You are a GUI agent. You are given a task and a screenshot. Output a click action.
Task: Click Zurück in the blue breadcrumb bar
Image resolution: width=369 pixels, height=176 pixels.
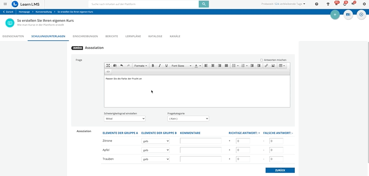[x=8, y=11]
